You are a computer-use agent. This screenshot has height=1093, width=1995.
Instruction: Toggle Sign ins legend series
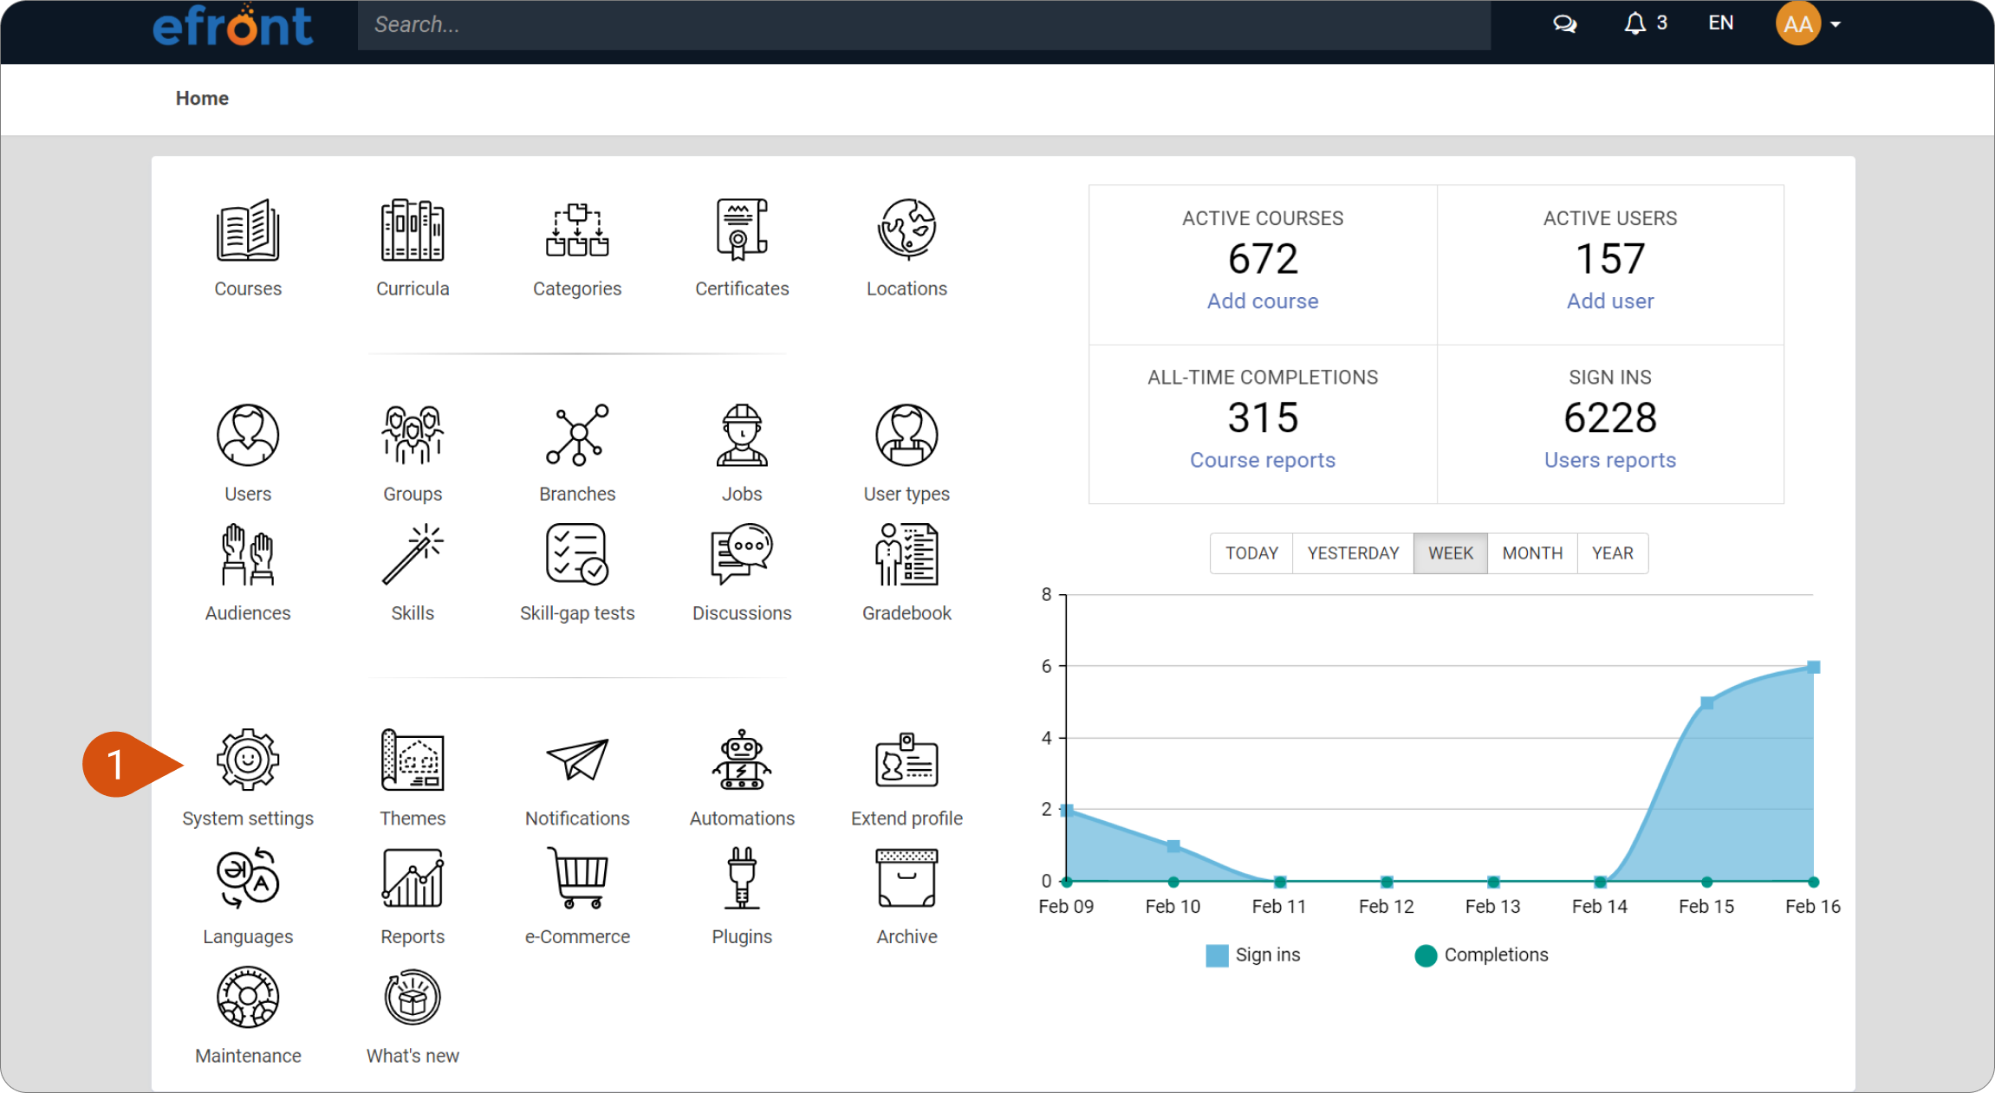pos(1253,955)
